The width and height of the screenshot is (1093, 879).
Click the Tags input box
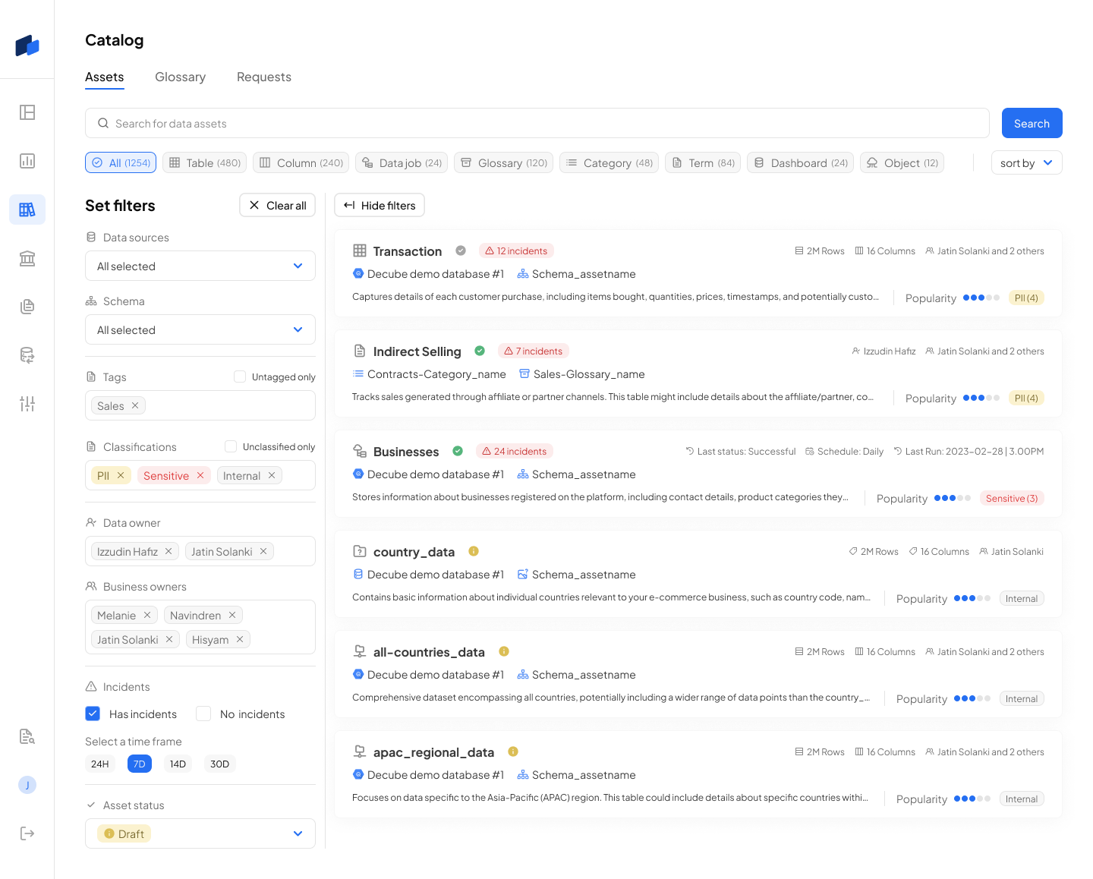tap(200, 405)
